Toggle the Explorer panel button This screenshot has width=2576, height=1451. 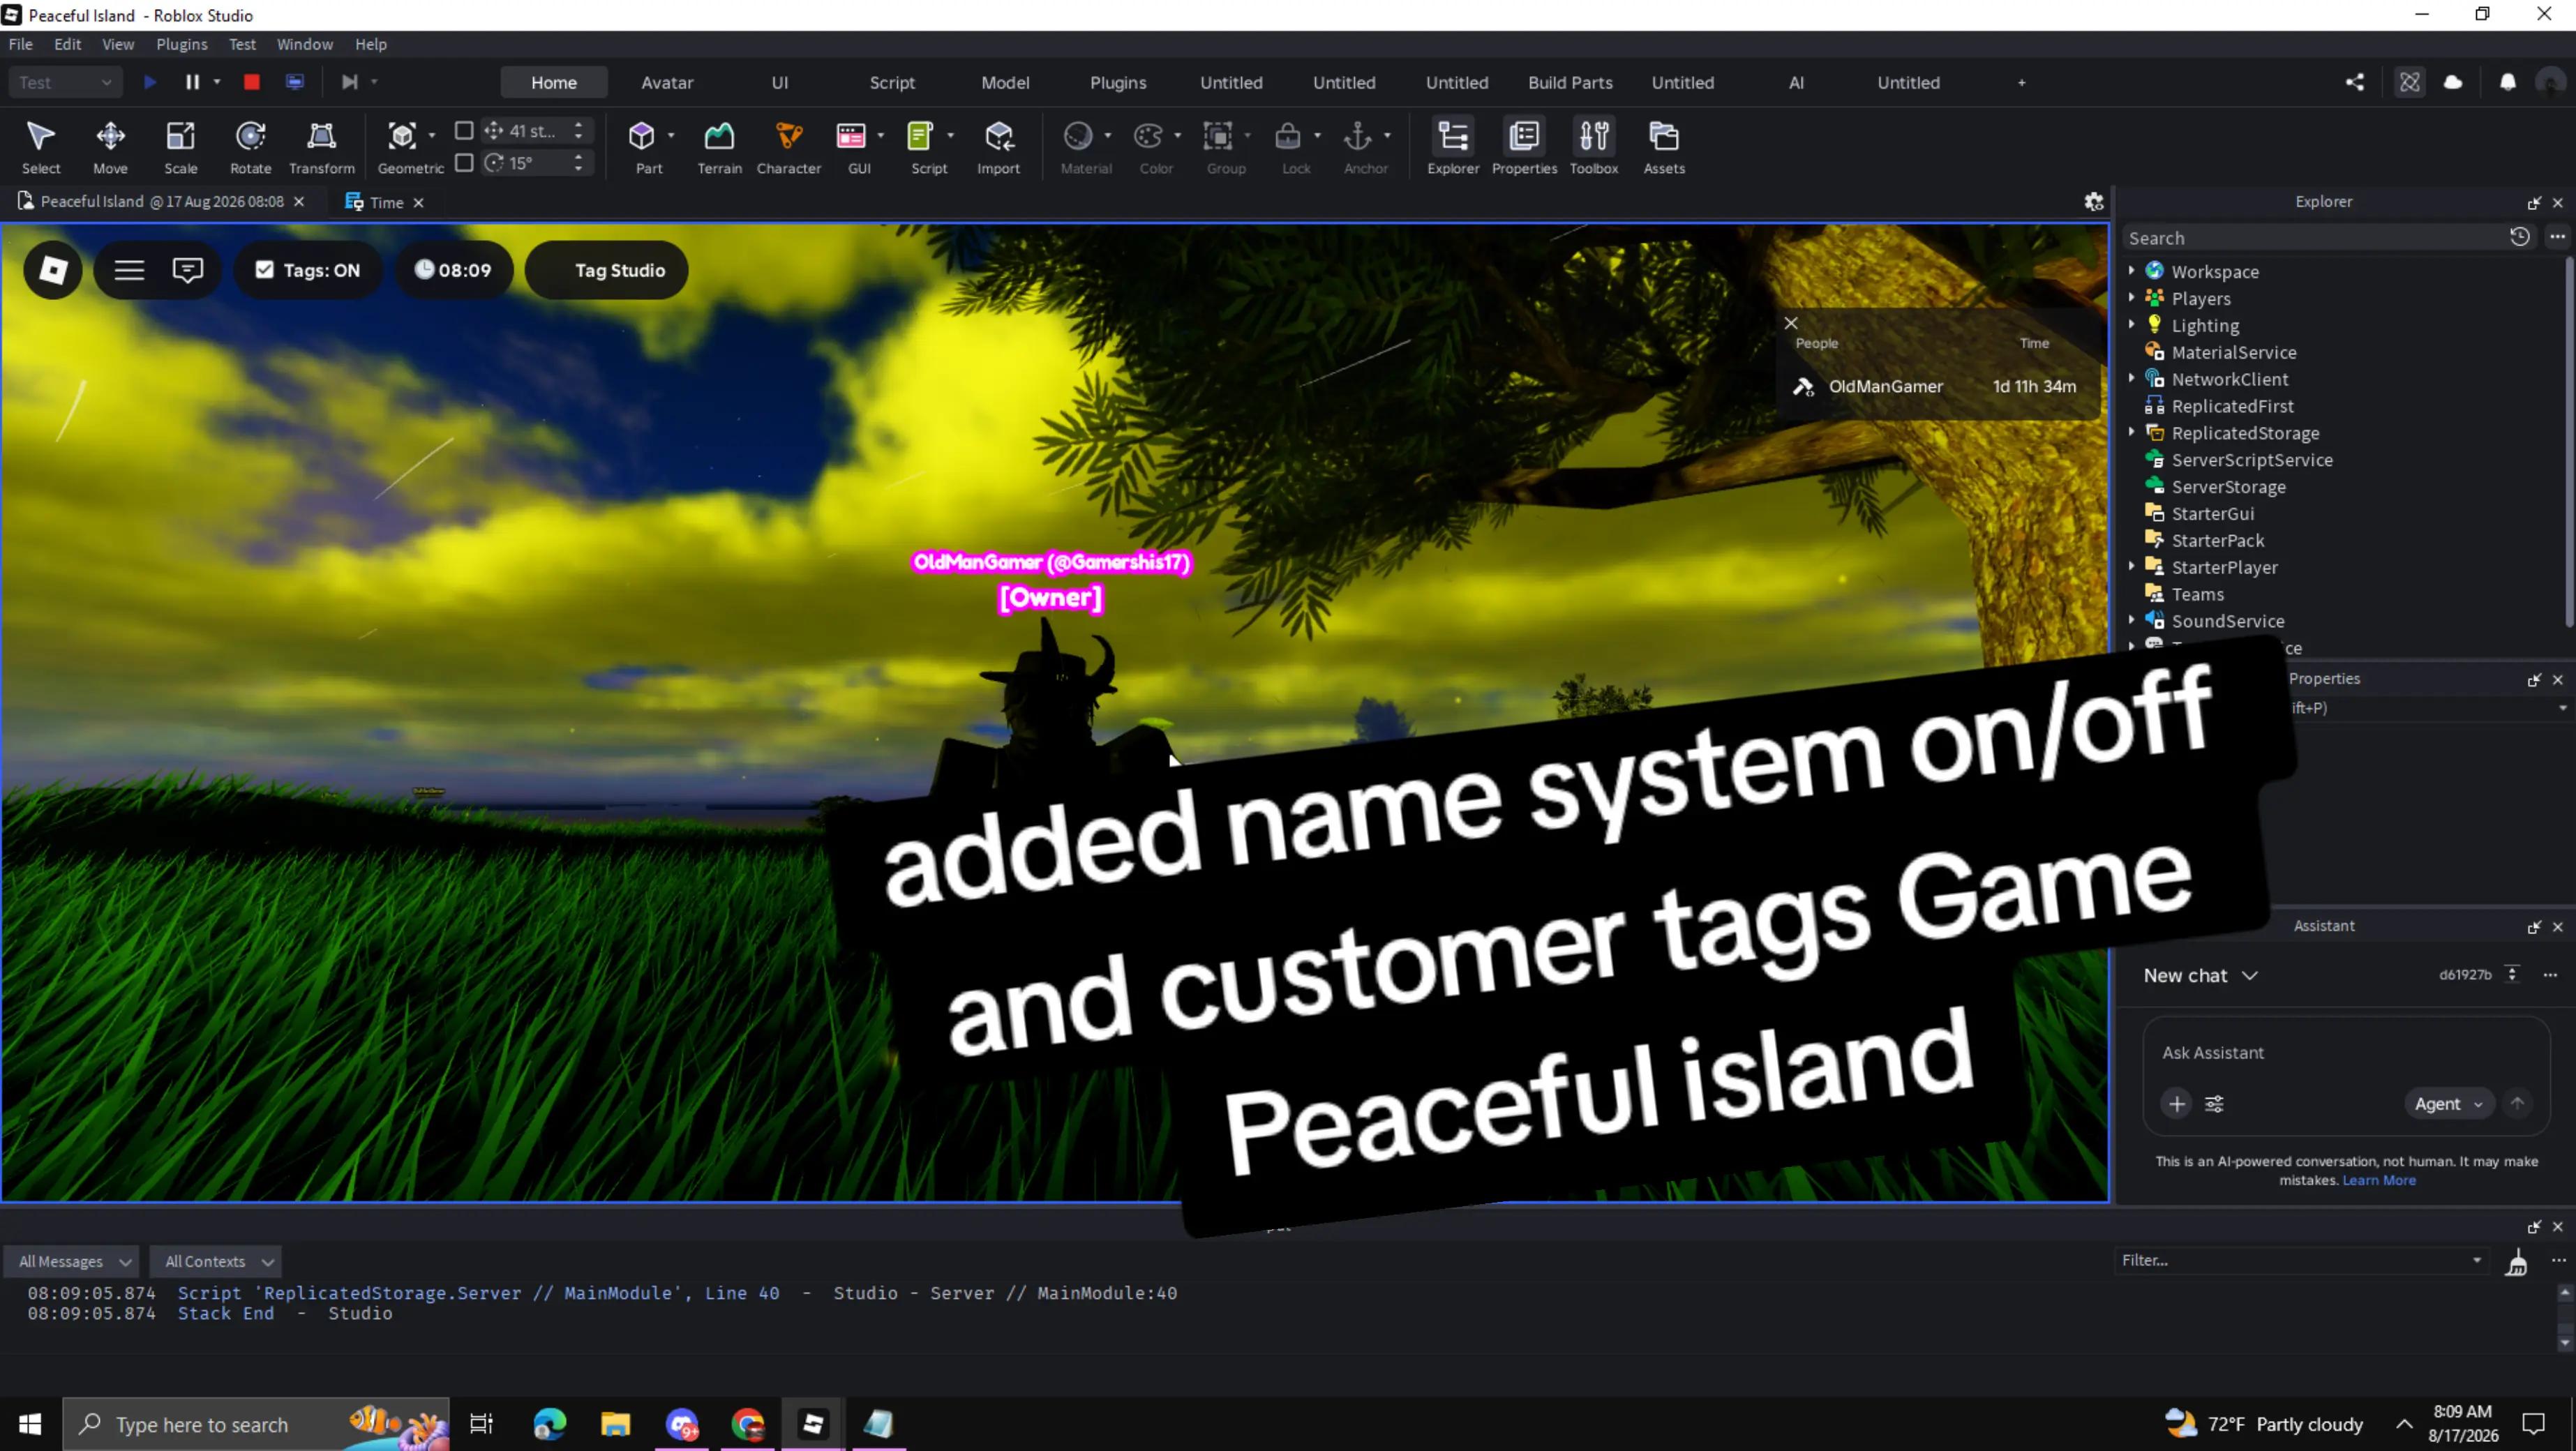click(1453, 146)
